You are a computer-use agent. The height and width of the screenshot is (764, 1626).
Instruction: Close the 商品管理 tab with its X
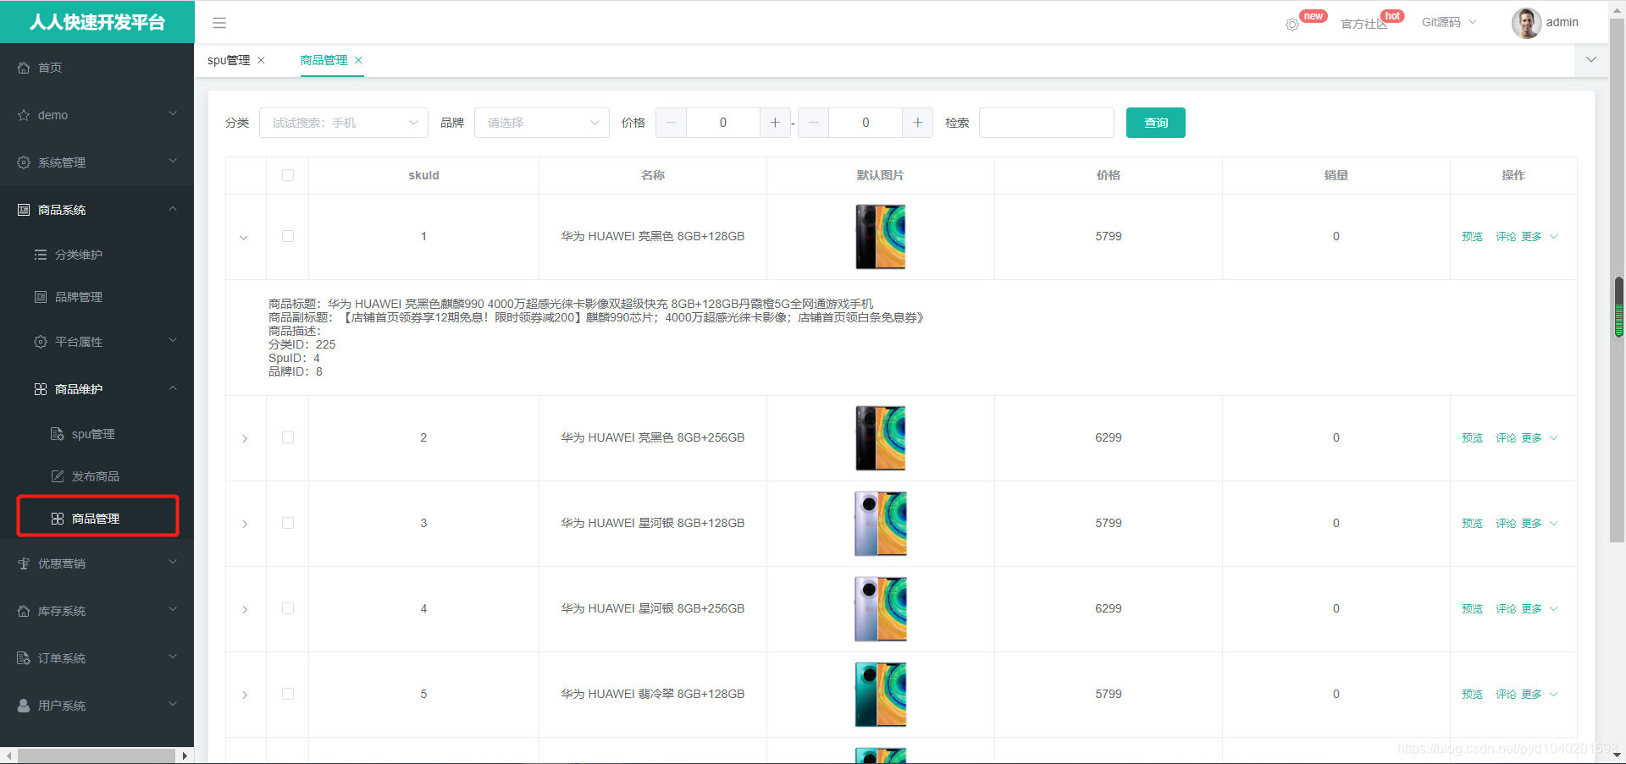pos(359,60)
